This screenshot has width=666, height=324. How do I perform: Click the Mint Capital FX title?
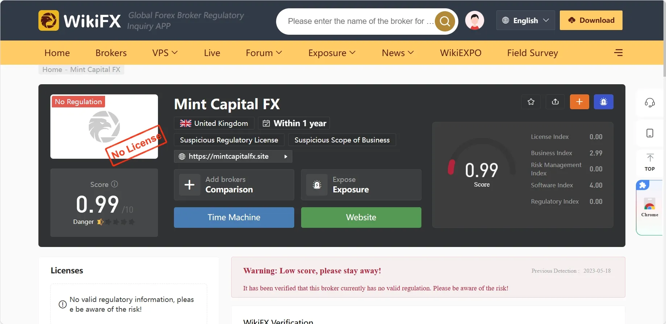(x=227, y=104)
